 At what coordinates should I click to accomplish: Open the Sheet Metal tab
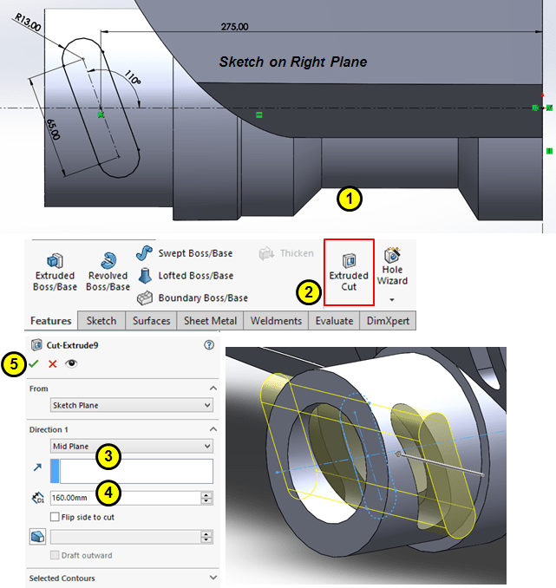(x=210, y=321)
